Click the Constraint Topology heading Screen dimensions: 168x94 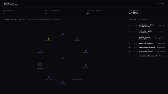pyautogui.click(x=15, y=20)
